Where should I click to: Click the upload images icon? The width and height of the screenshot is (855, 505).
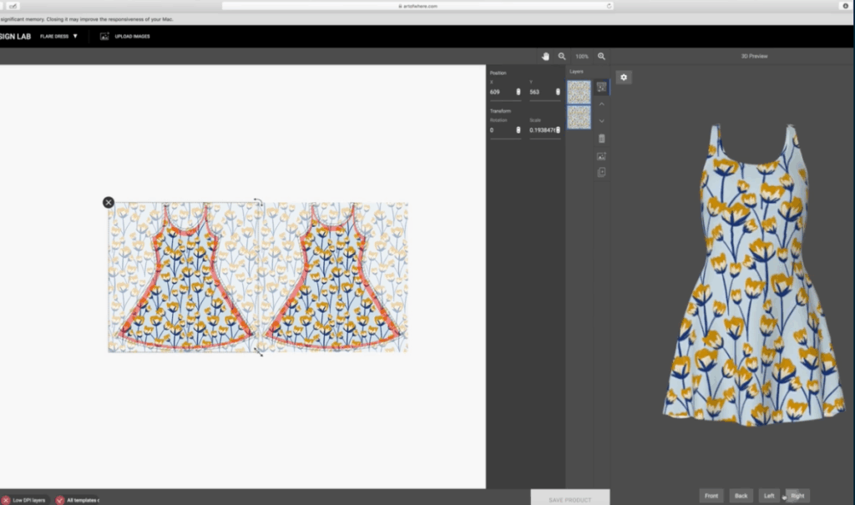(104, 36)
